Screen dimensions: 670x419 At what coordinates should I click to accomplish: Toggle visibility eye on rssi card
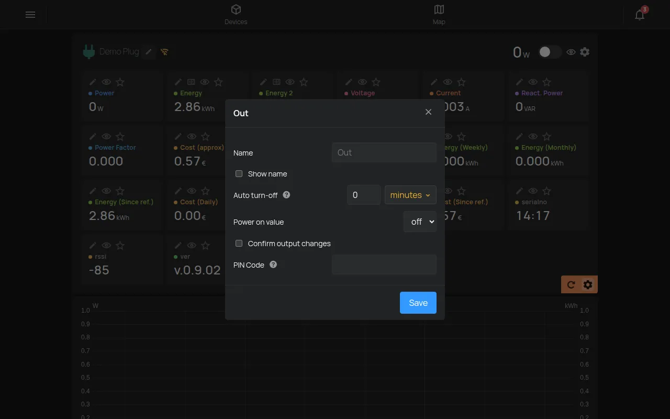[106, 246]
